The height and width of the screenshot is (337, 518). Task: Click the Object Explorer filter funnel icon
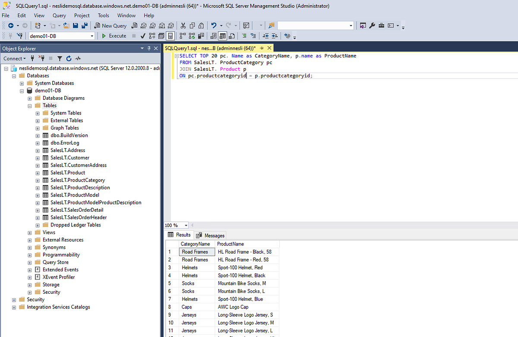(60, 58)
